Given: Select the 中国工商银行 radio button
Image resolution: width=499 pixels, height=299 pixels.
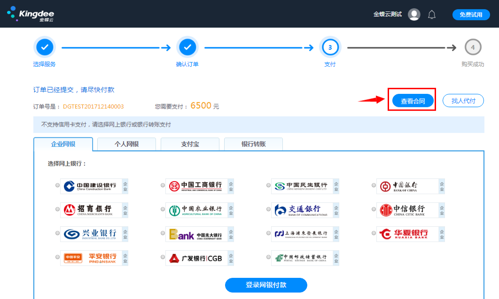Looking at the screenshot, I should [x=163, y=185].
